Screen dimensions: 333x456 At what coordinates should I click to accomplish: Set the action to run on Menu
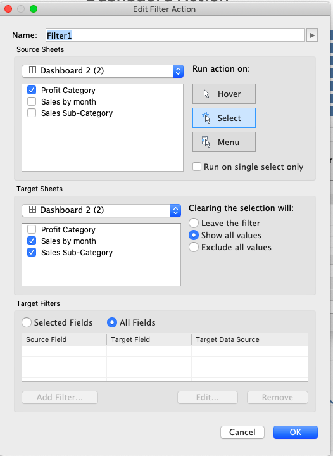[x=223, y=142]
